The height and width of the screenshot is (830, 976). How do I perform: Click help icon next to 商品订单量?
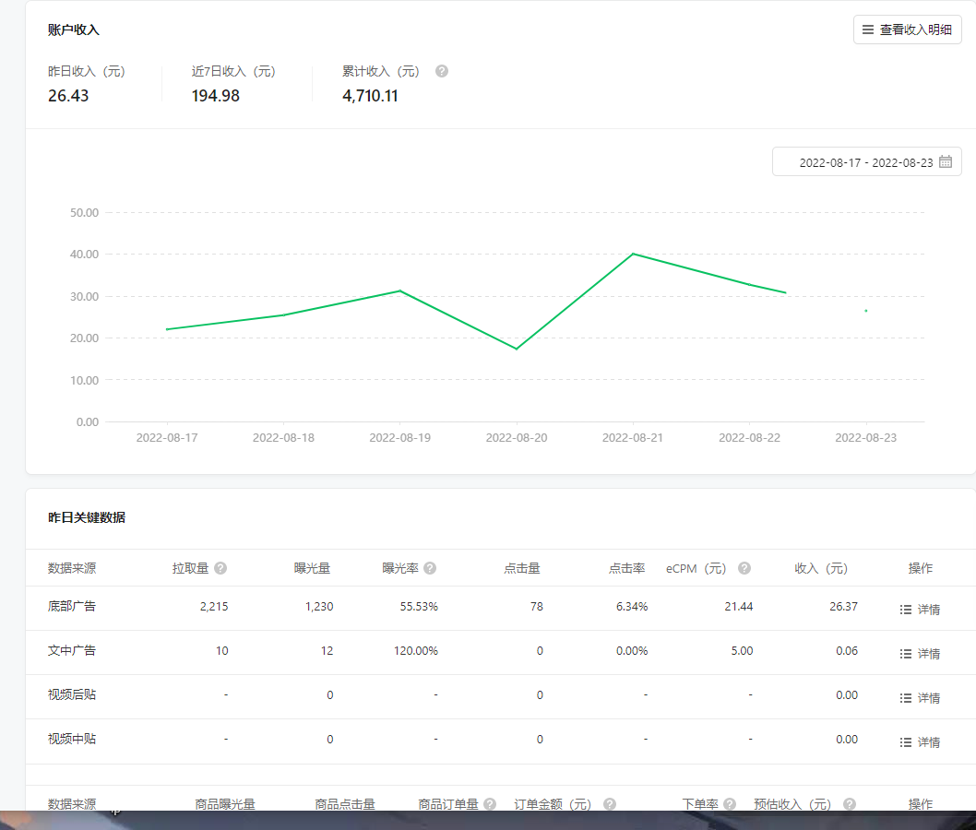490,804
